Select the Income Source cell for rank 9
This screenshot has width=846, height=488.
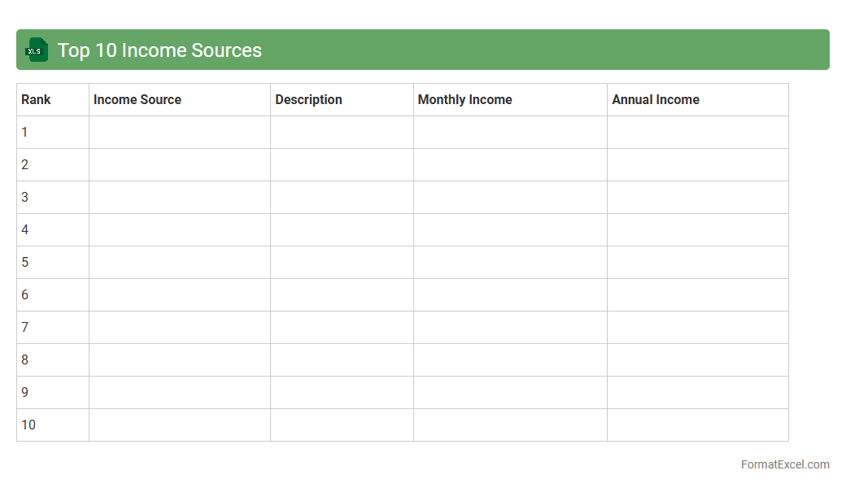pyautogui.click(x=179, y=392)
